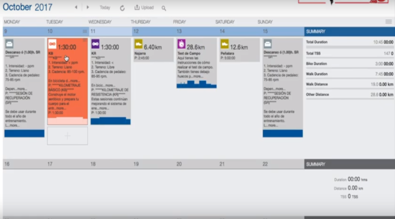395x219 pixels.
Task: Click the blue graph under KR workout
Action: 111,121
